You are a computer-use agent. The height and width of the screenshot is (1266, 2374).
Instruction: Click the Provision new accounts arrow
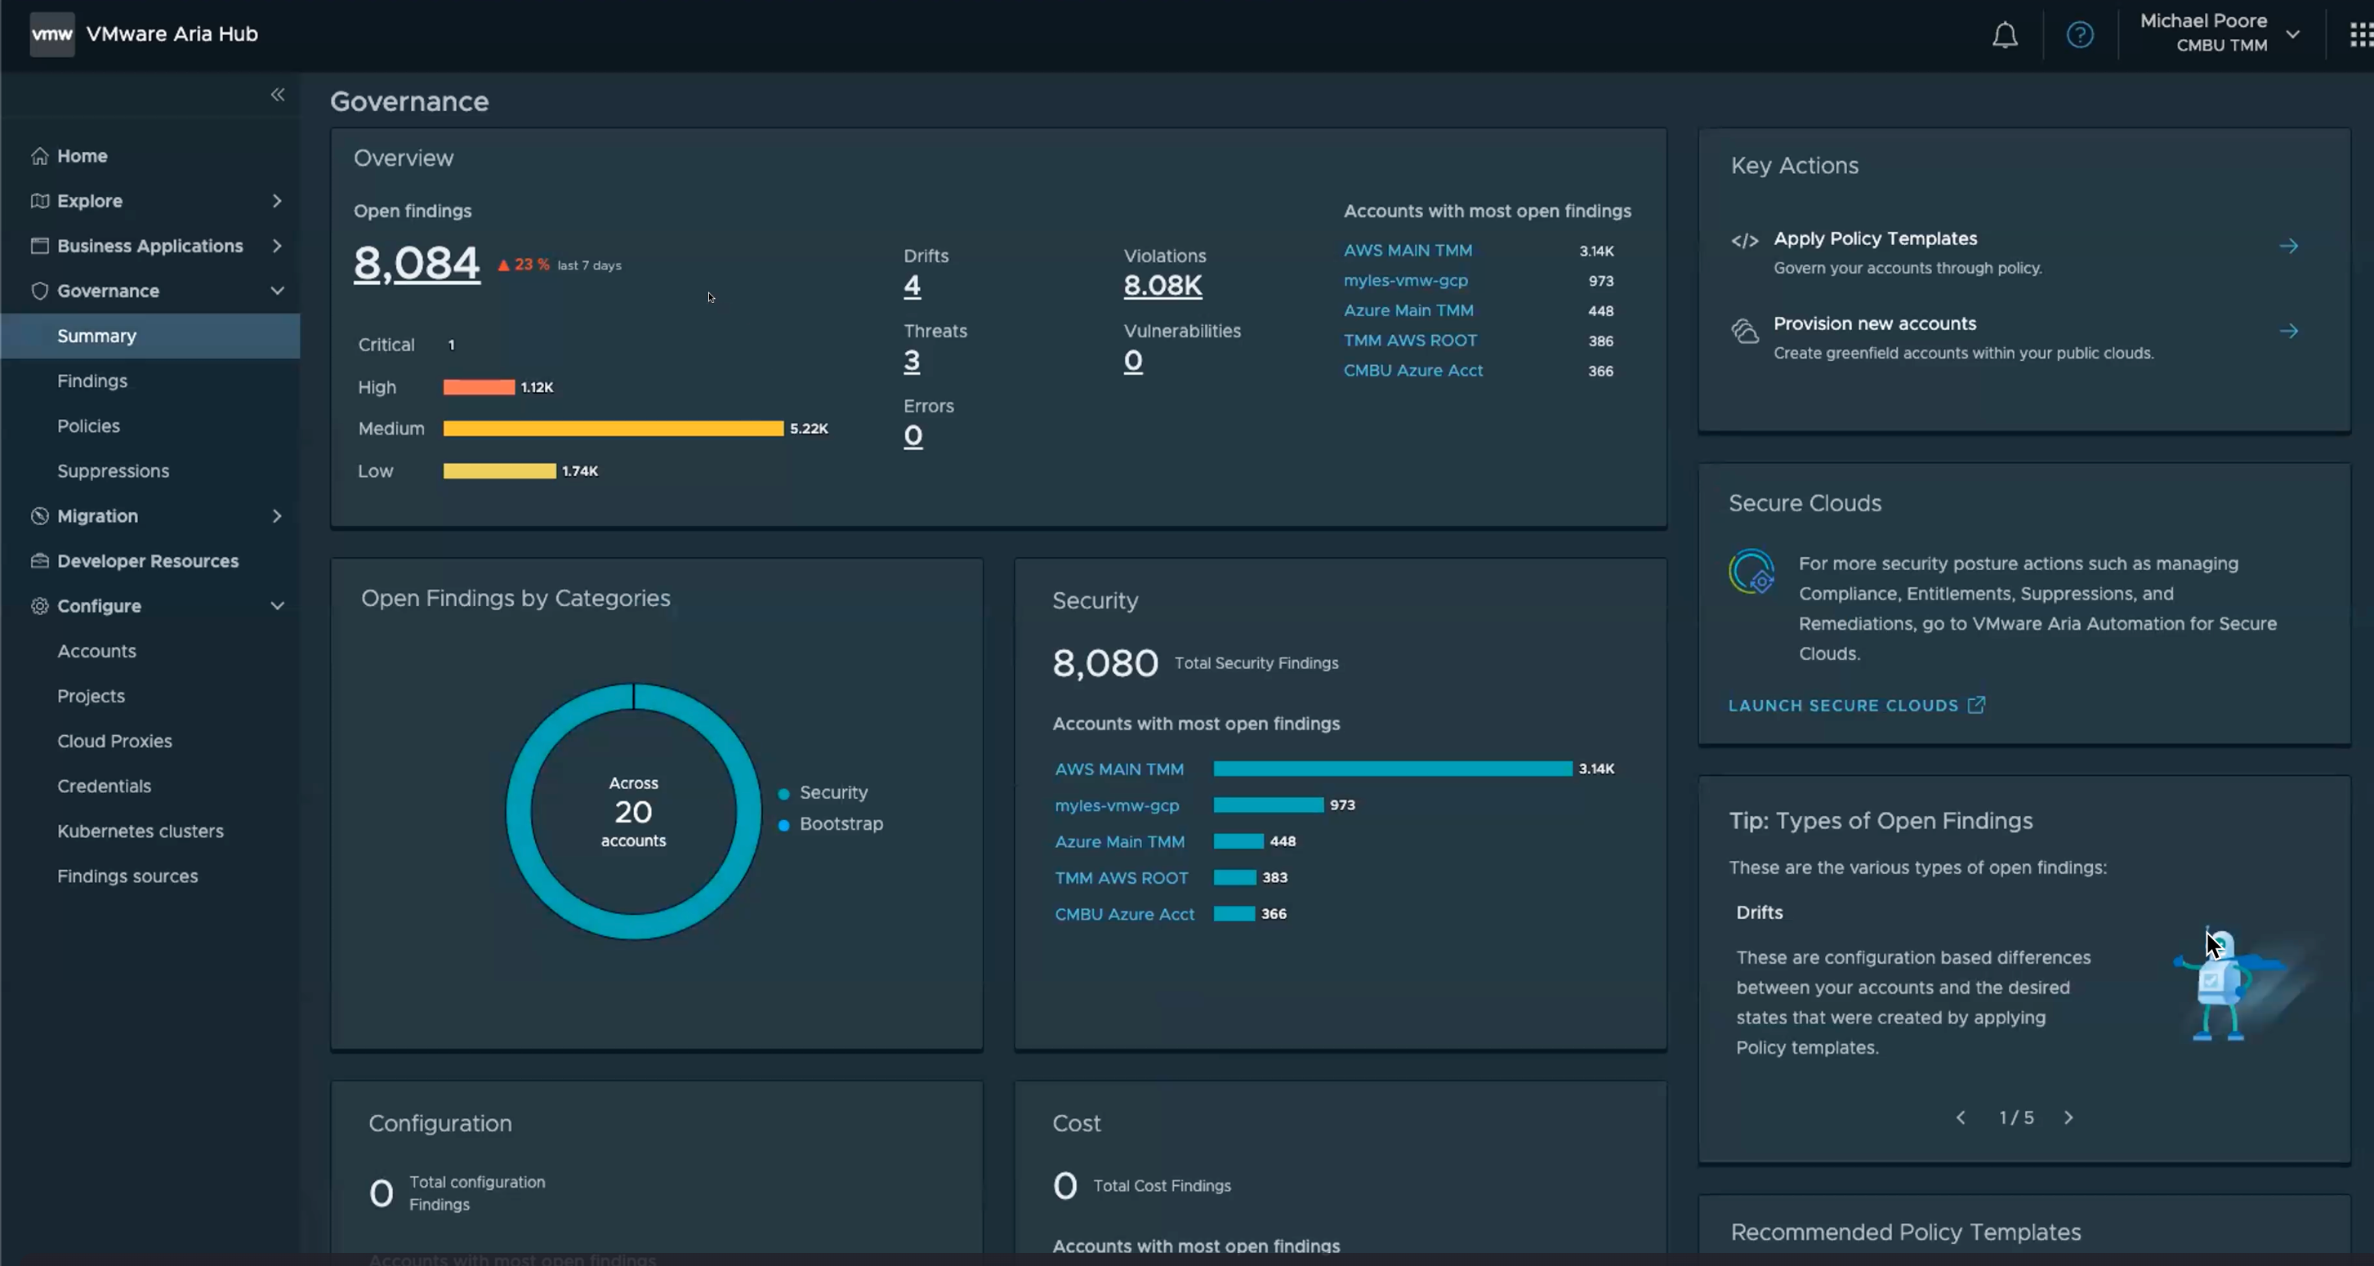[2288, 331]
